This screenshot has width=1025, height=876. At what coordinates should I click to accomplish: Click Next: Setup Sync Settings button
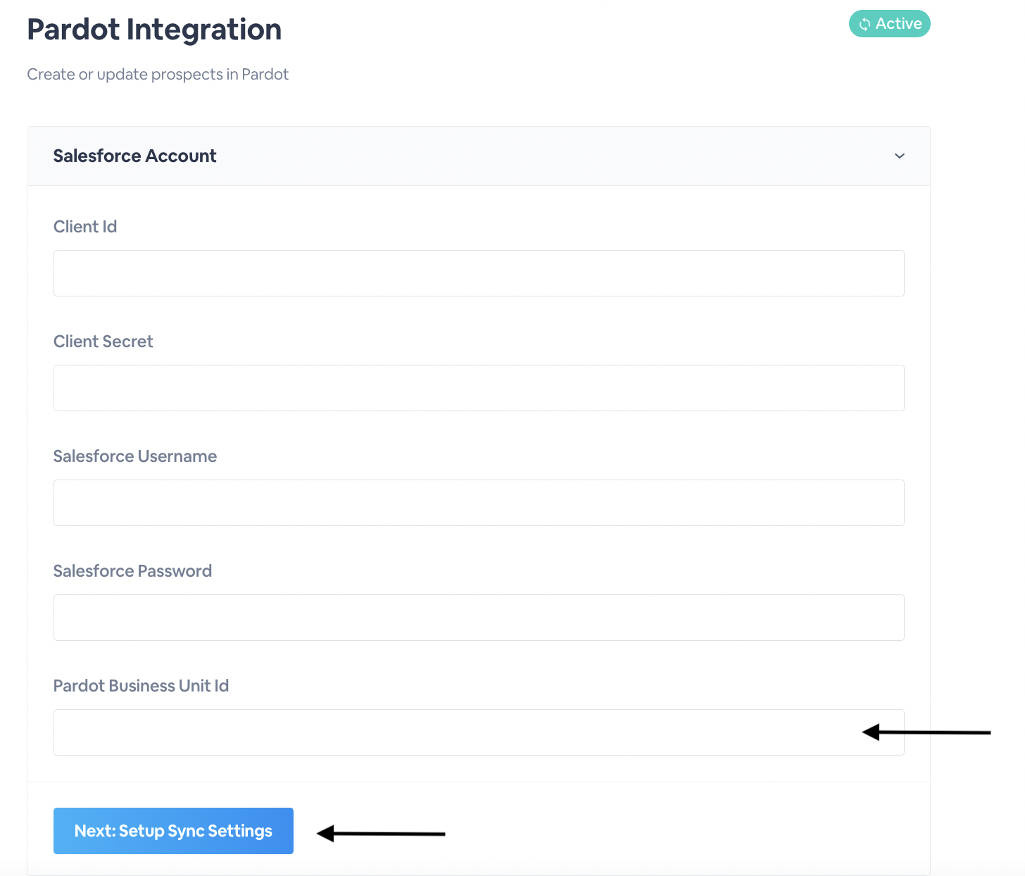tap(173, 831)
